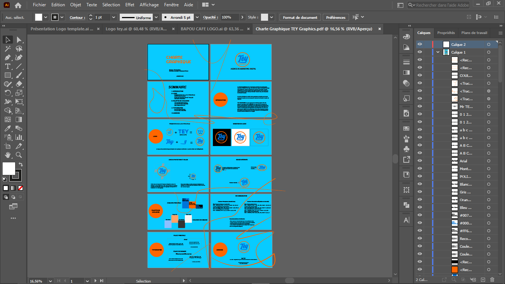This screenshot has width=505, height=284.
Task: Select the Perspective Grid tool
Action: click(19, 111)
